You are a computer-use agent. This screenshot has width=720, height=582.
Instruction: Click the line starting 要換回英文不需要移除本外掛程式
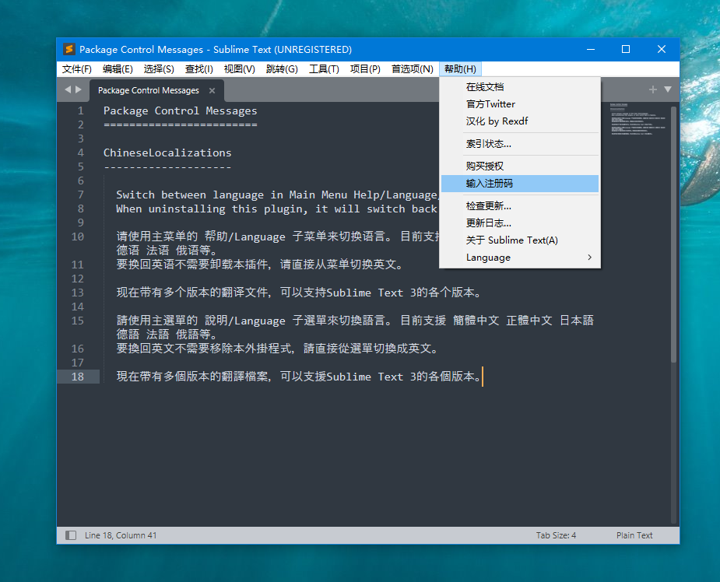277,349
